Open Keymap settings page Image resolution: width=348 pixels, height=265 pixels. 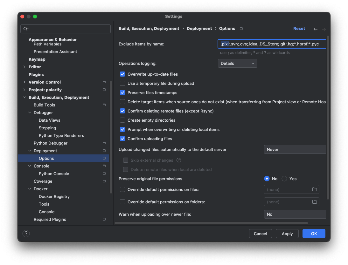point(37,59)
